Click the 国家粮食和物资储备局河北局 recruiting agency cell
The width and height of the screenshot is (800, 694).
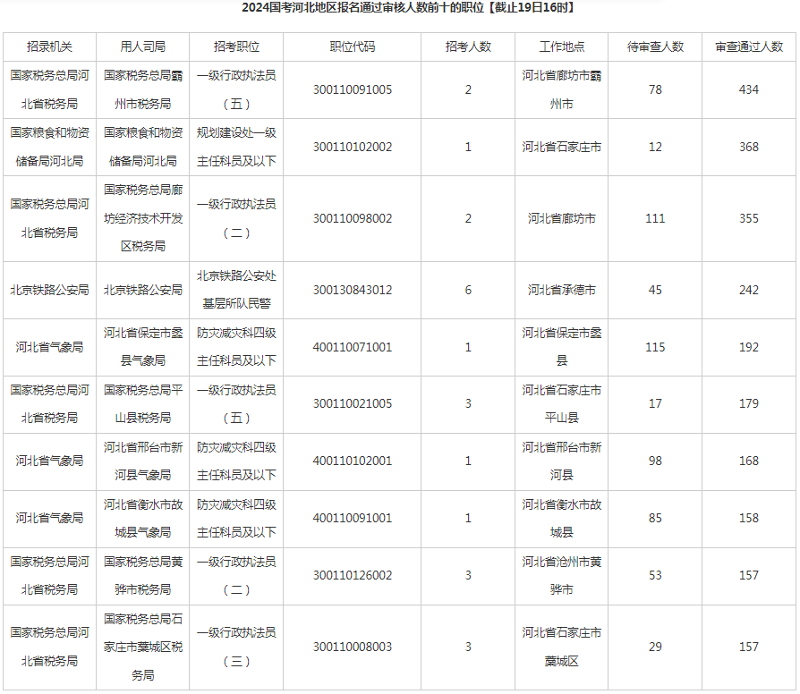49,147
